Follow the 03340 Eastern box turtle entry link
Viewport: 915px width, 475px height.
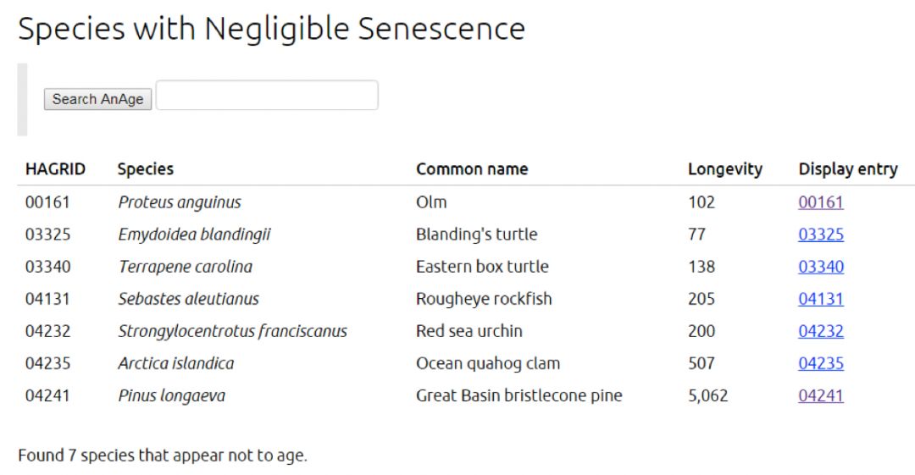tap(820, 267)
